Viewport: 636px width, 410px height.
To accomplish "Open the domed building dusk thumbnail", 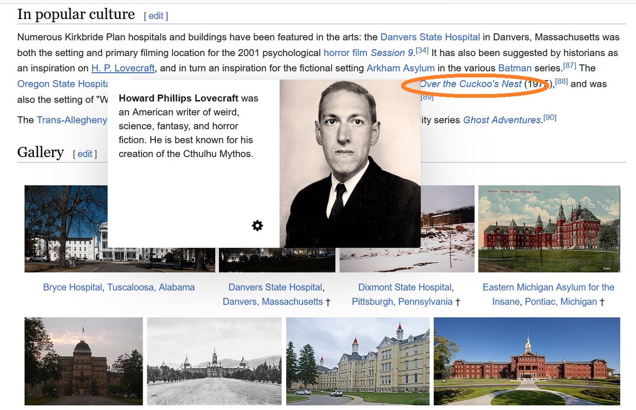I will pyautogui.click(x=84, y=361).
